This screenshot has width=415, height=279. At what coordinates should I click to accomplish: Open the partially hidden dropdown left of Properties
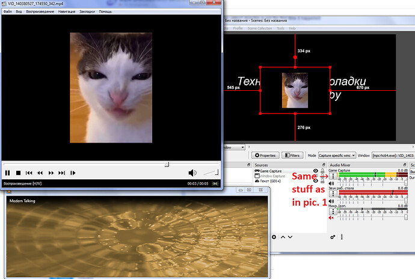pos(234,147)
